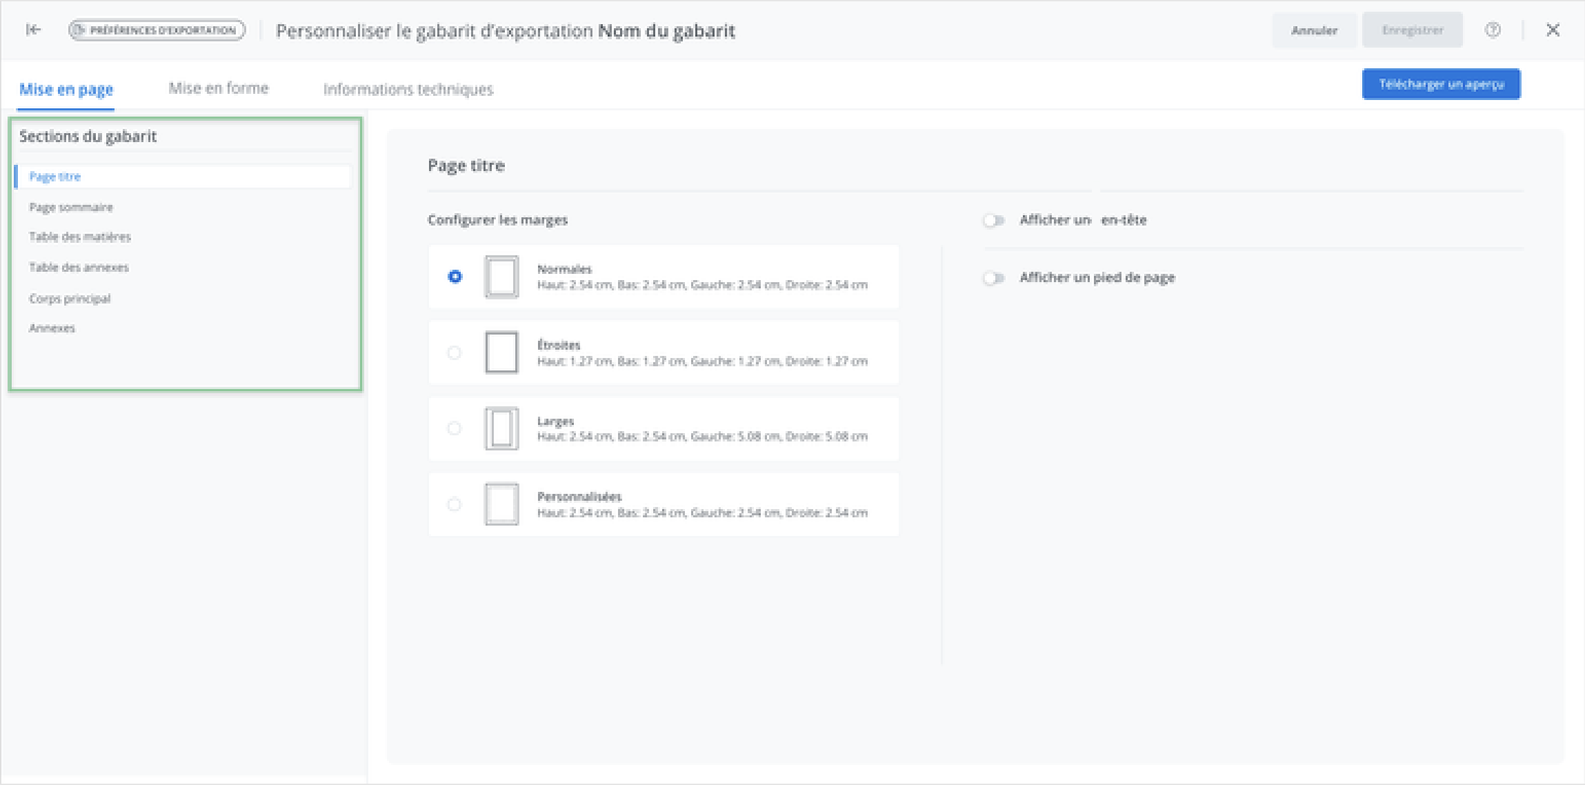Click the Normales margin page thumbnail

click(501, 277)
